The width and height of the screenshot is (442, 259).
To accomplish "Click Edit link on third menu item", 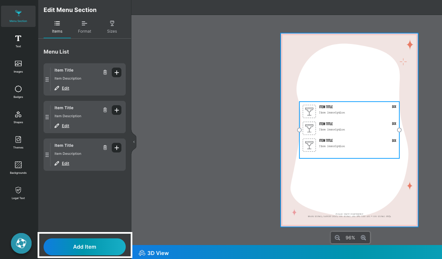I will [x=66, y=163].
